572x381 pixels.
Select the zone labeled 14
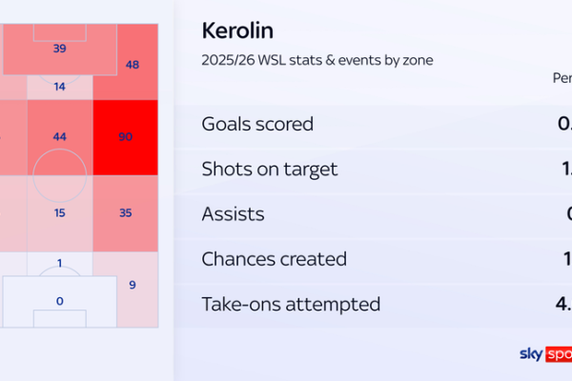point(60,87)
